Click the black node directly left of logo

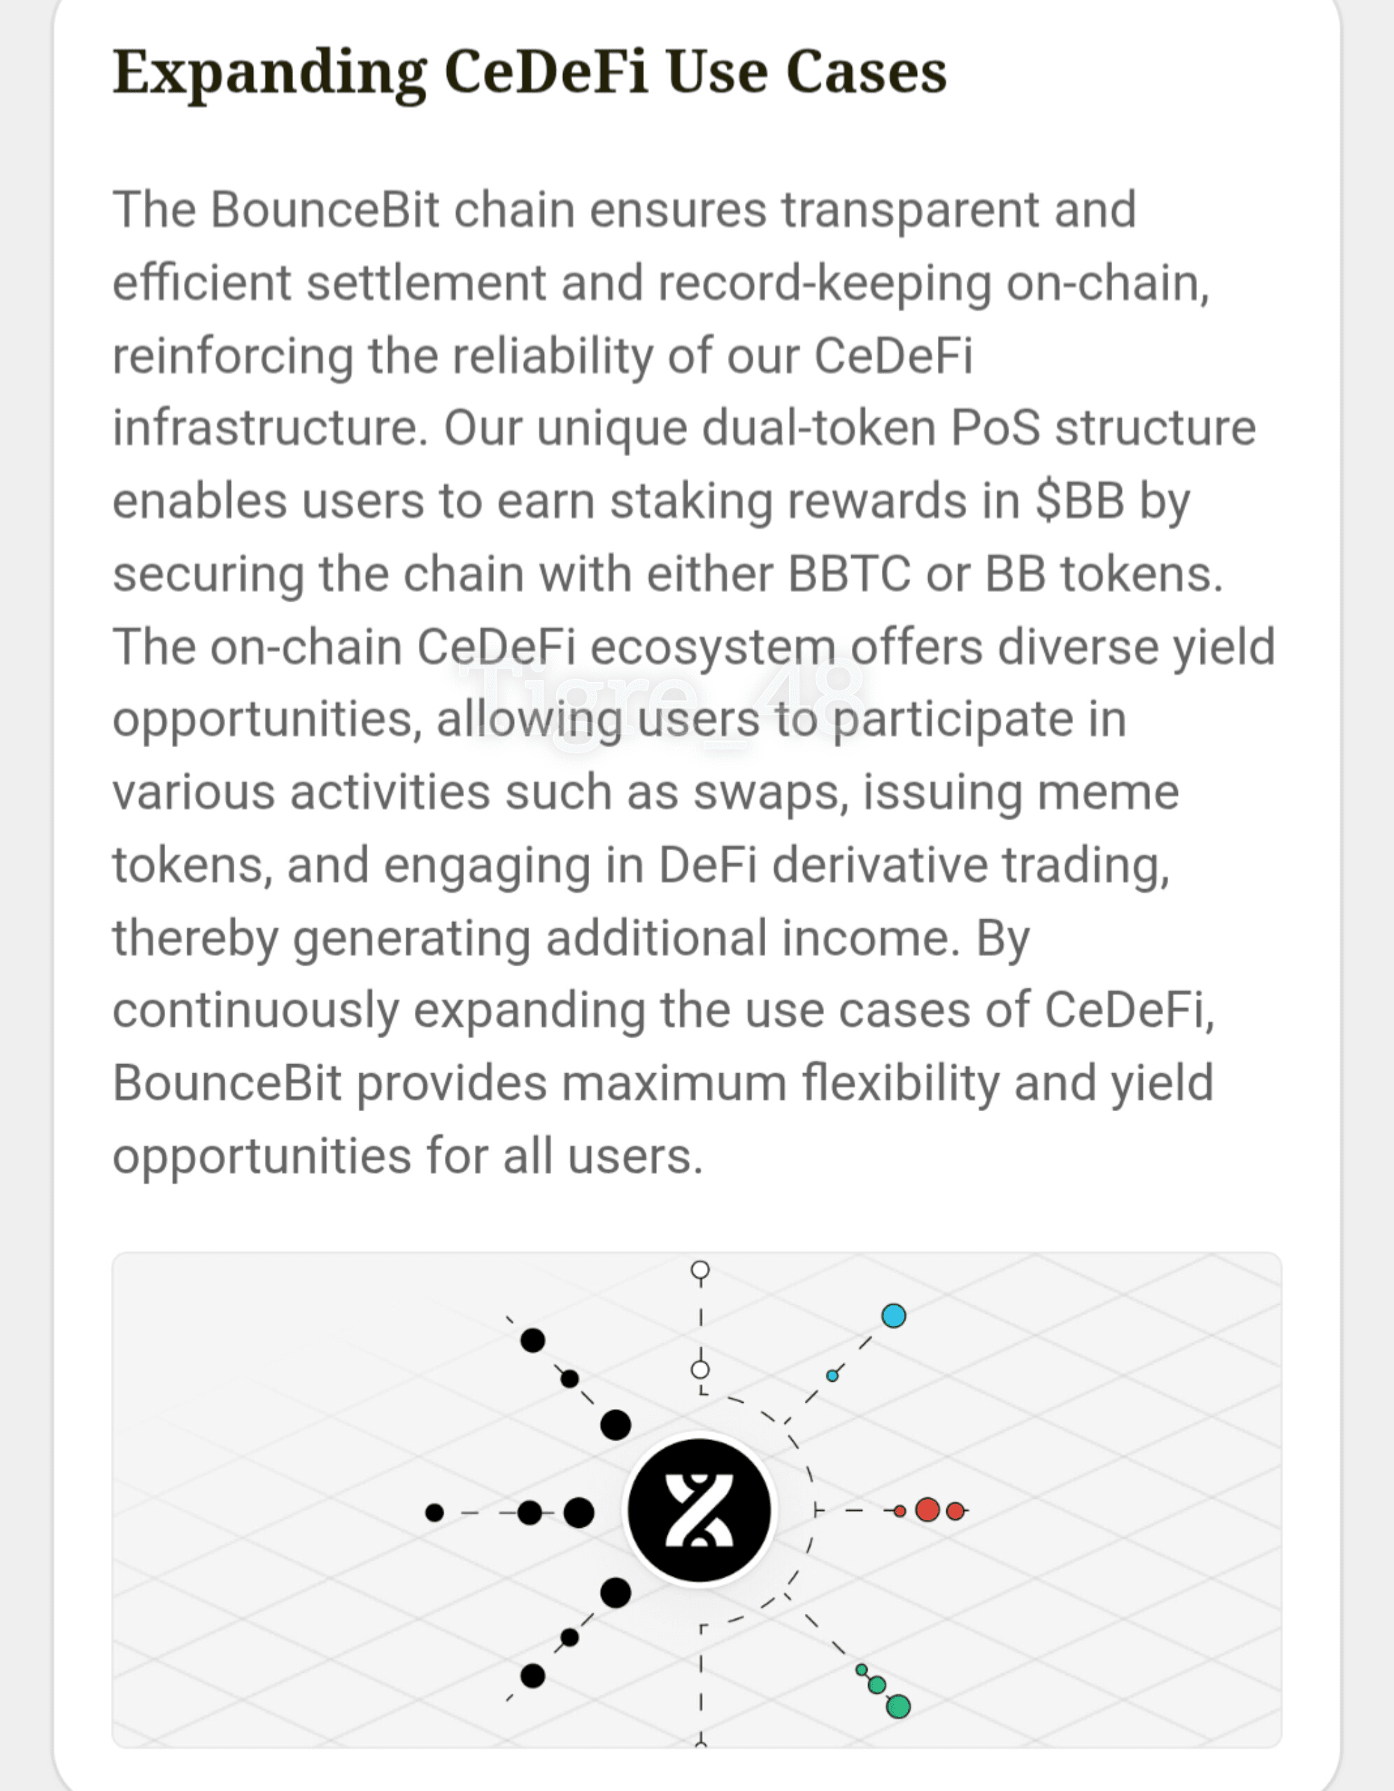pyautogui.click(x=579, y=1512)
